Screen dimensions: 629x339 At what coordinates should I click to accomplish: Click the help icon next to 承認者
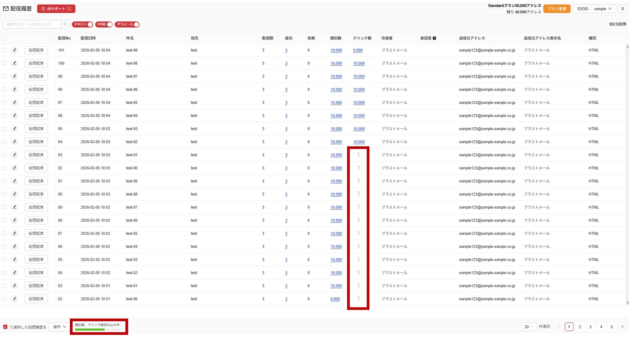[x=434, y=38]
